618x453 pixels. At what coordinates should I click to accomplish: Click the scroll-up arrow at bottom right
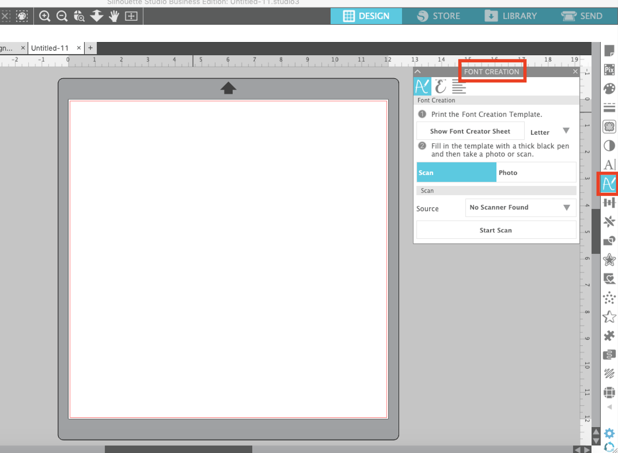coord(596,432)
